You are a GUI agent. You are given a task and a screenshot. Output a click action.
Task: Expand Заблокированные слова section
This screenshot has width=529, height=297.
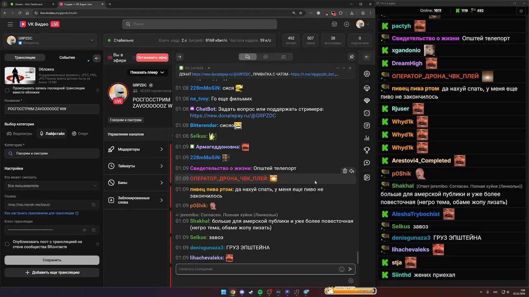[x=136, y=200]
